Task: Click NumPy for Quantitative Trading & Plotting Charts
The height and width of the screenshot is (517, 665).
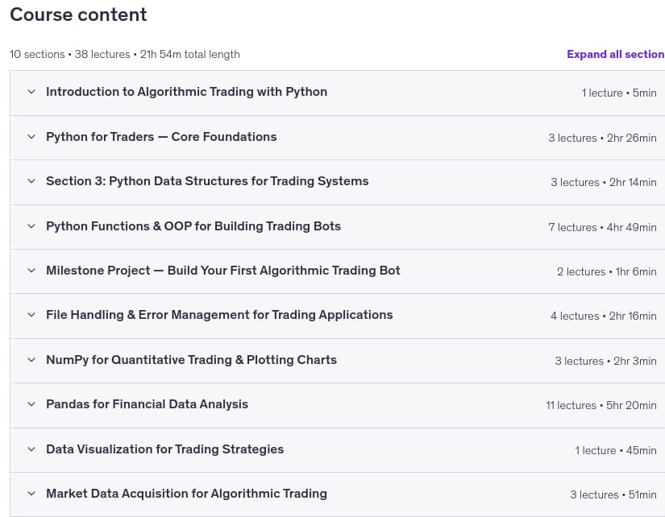Action: point(191,360)
